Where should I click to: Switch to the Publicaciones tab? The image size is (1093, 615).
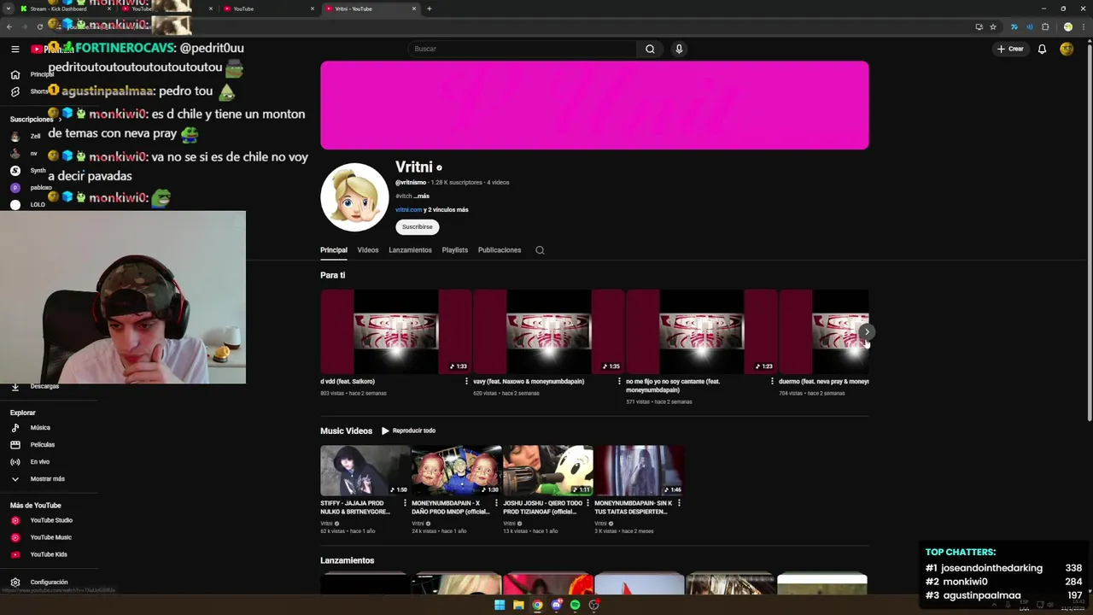coord(500,250)
